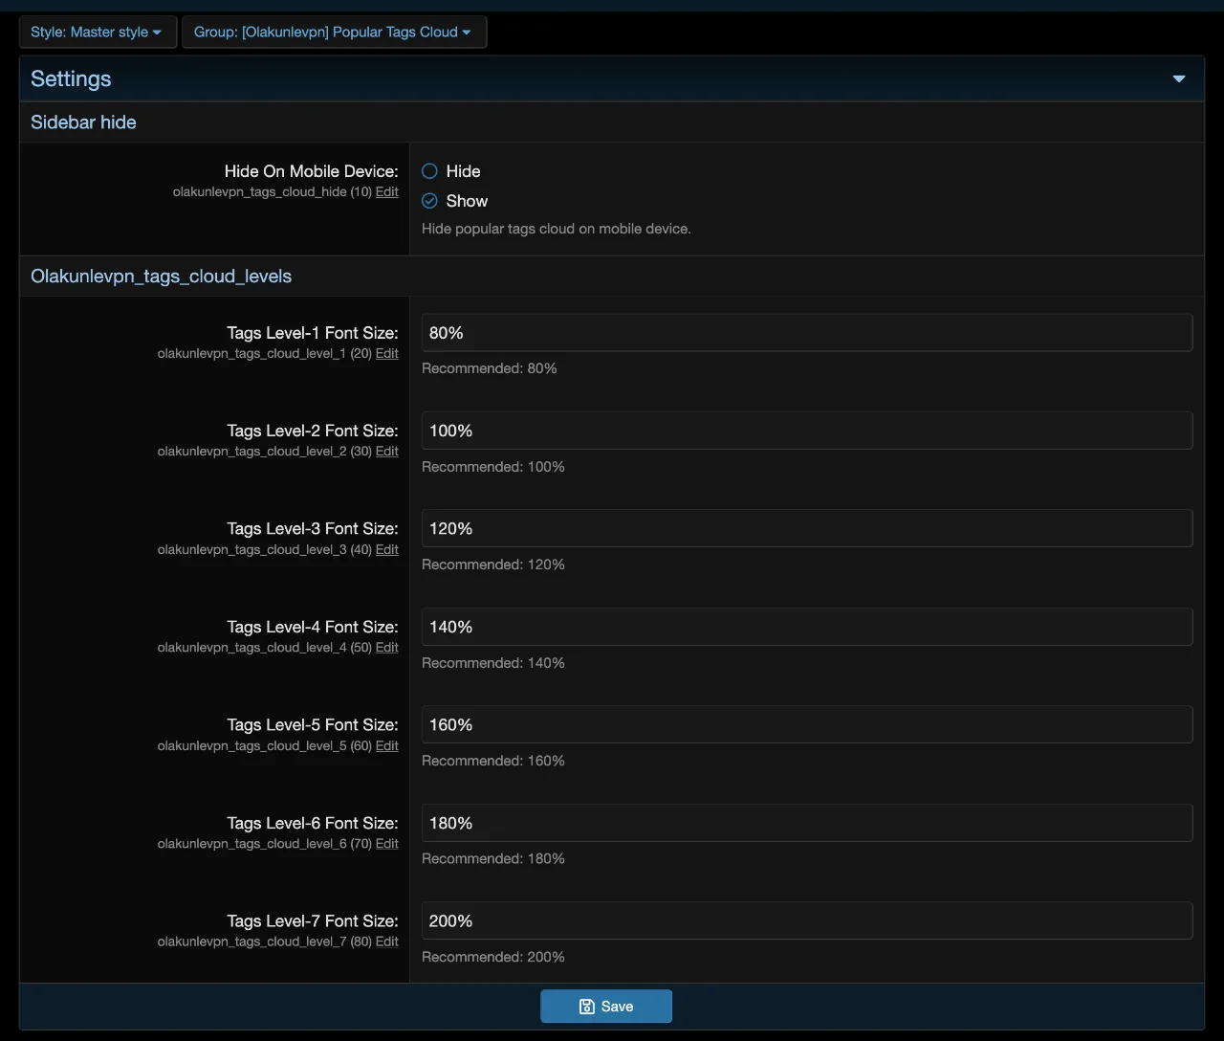
Task: Open the Style: Master style dropdown
Action: click(x=97, y=32)
